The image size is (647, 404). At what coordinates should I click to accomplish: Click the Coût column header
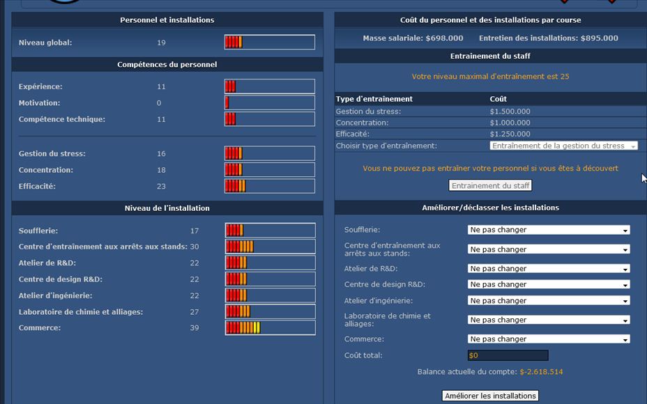pos(498,99)
